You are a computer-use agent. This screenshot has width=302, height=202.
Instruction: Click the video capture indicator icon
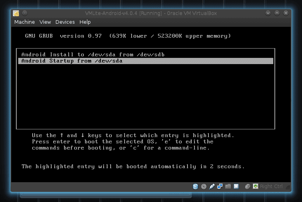click(236, 186)
